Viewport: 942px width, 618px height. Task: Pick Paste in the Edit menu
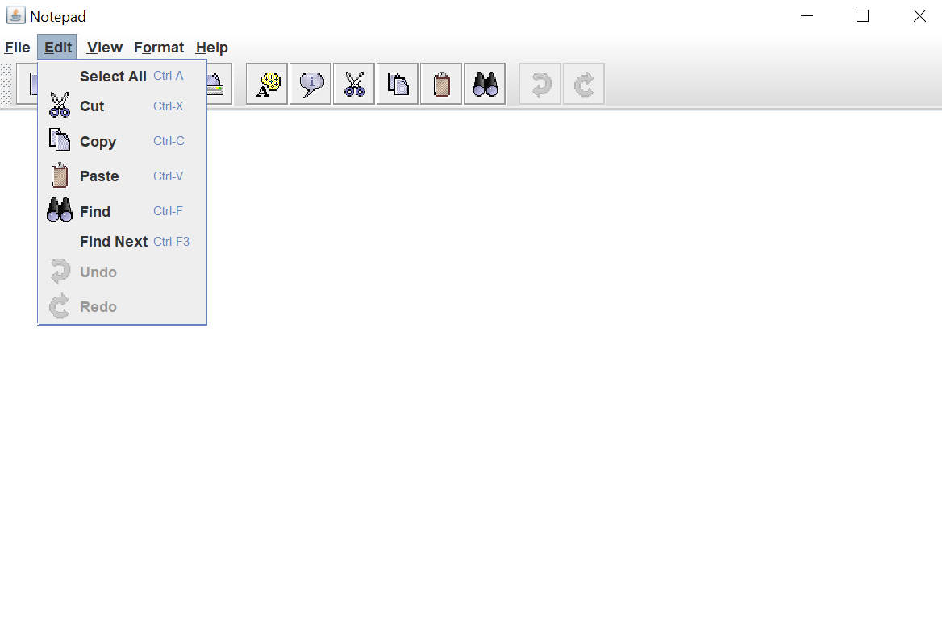(x=99, y=176)
